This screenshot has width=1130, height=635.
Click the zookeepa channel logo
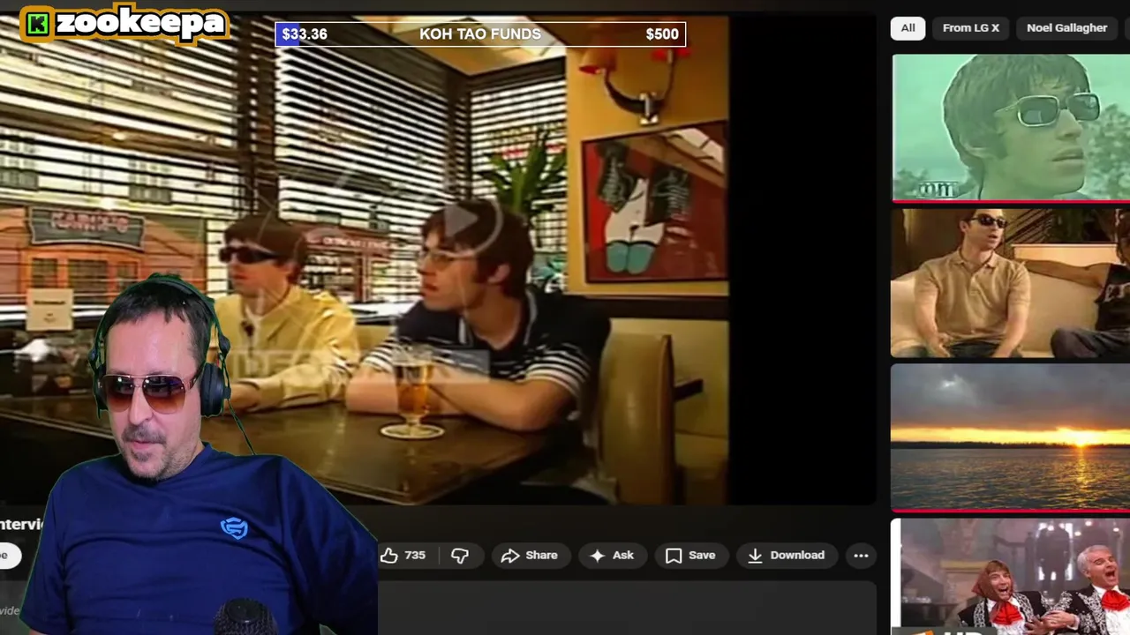(x=124, y=24)
